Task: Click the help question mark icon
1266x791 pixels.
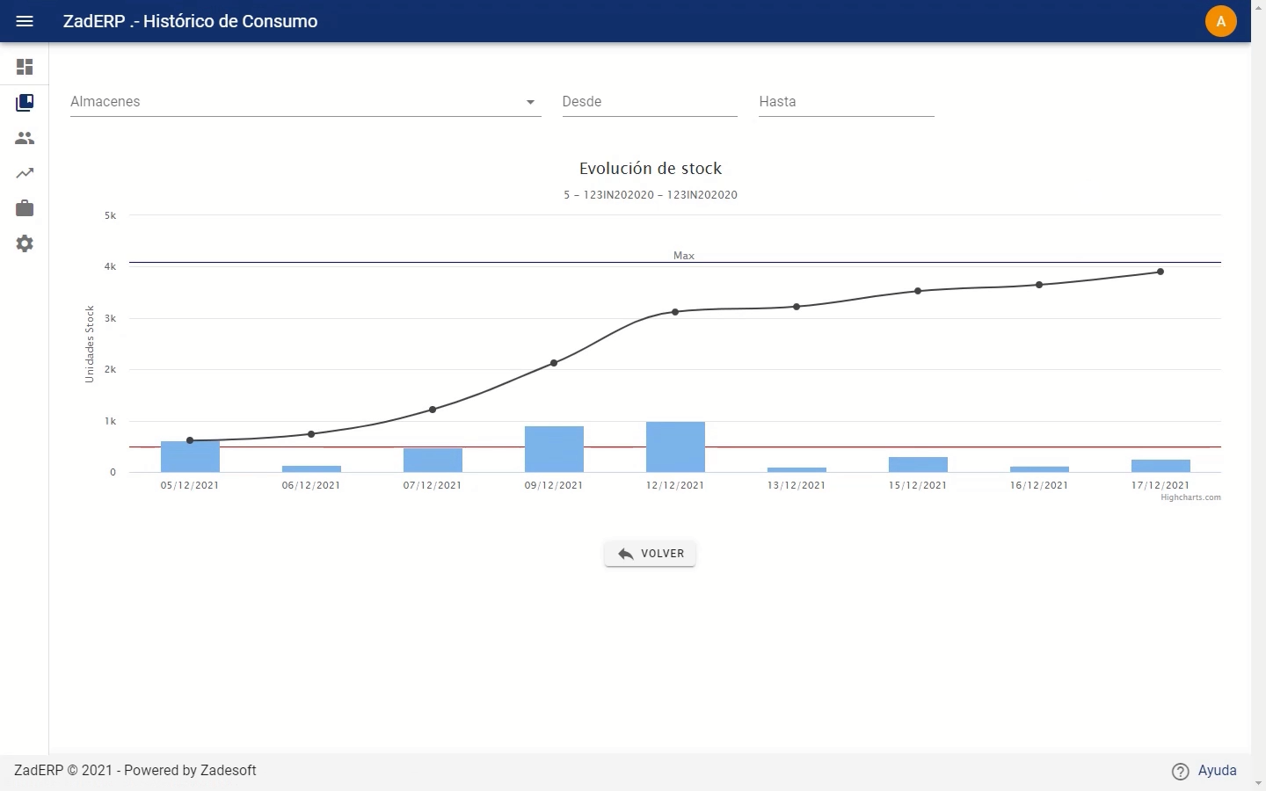Action: click(1181, 771)
